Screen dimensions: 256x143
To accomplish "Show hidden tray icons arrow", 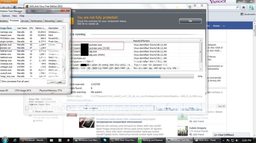I will click(x=223, y=141).
